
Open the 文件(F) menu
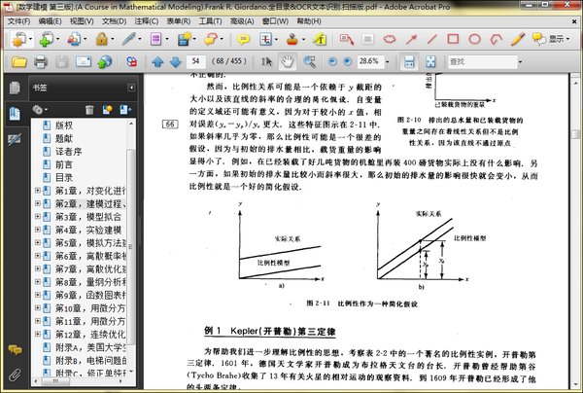(18, 21)
